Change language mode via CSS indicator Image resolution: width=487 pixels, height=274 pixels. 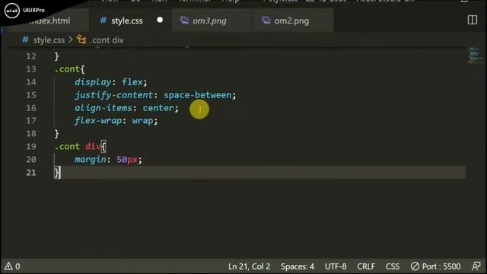click(393, 266)
